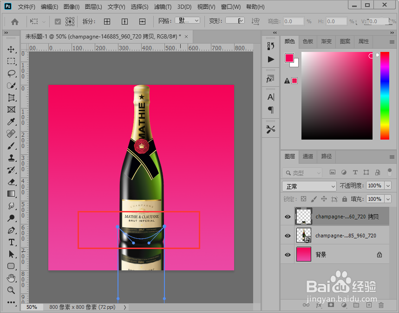
Task: Hide the 背景 layer
Action: click(x=288, y=255)
